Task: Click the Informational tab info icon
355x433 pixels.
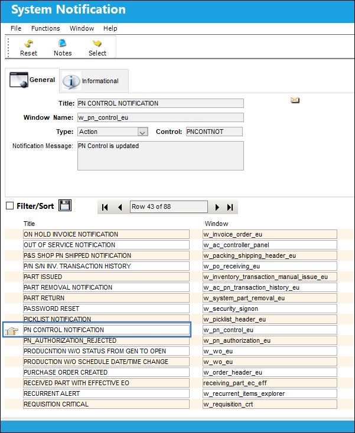Action: click(71, 81)
